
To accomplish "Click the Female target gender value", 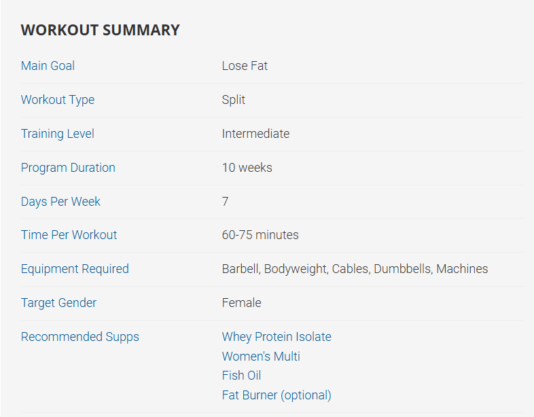I will [241, 303].
